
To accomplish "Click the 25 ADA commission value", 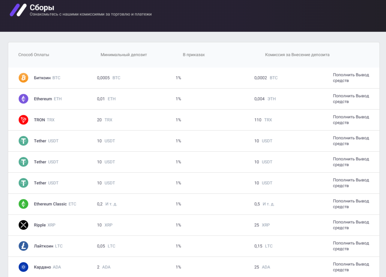I will (x=262, y=267).
